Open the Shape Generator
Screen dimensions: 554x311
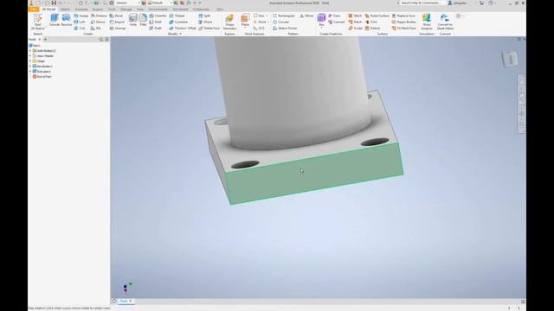coord(229,22)
